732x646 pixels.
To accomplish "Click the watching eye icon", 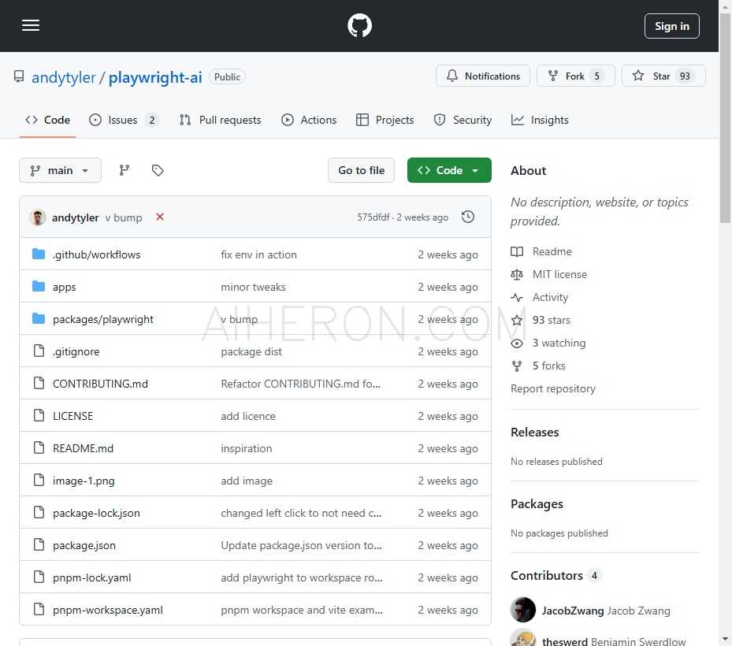I will (x=517, y=343).
